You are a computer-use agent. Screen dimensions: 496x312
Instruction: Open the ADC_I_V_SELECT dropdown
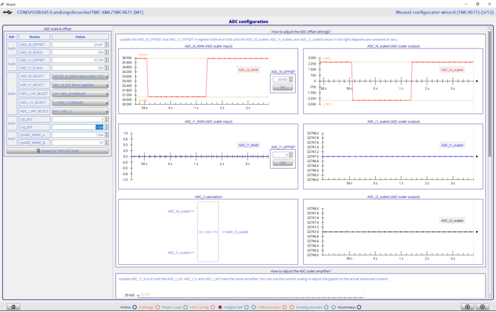80,102
